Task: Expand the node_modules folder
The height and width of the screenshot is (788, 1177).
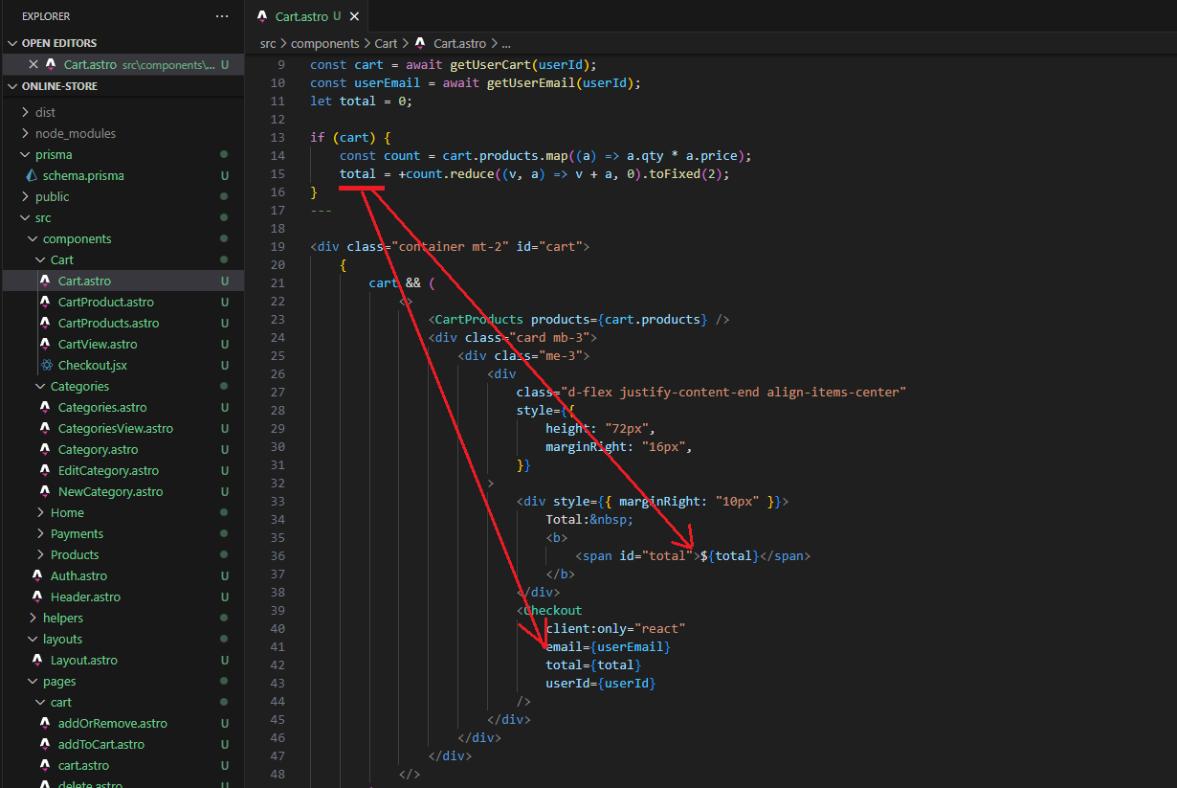Action: (x=75, y=133)
